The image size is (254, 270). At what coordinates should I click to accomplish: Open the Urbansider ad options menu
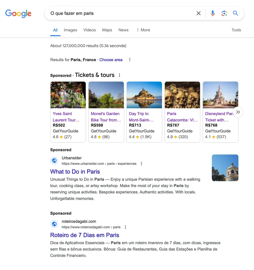[x=141, y=163]
